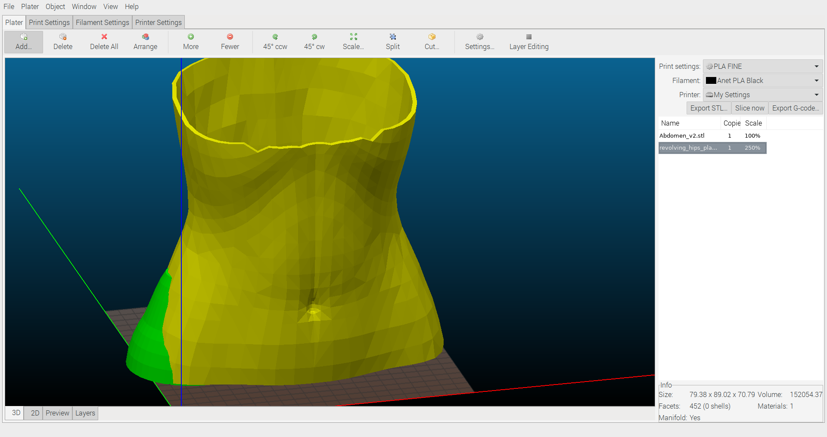Select Abdomen_v2.stl in the object list
Image resolution: width=827 pixels, height=437 pixels.
[x=712, y=135]
